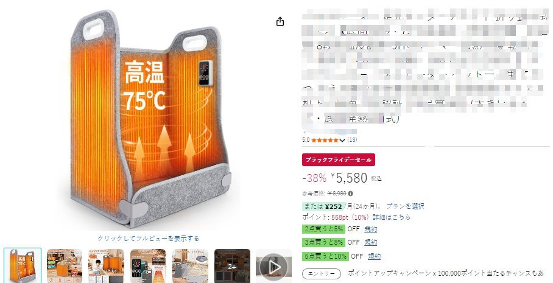
Task: Click the share icon beside product image
Action: (x=280, y=21)
